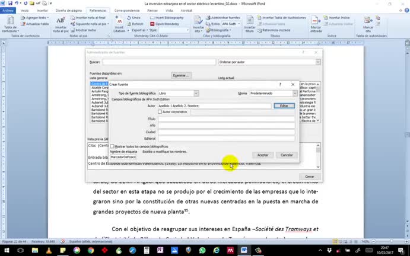Open the Word Help question mark icon
This screenshot has width=410, height=256.
pyautogui.click(x=407, y=11)
